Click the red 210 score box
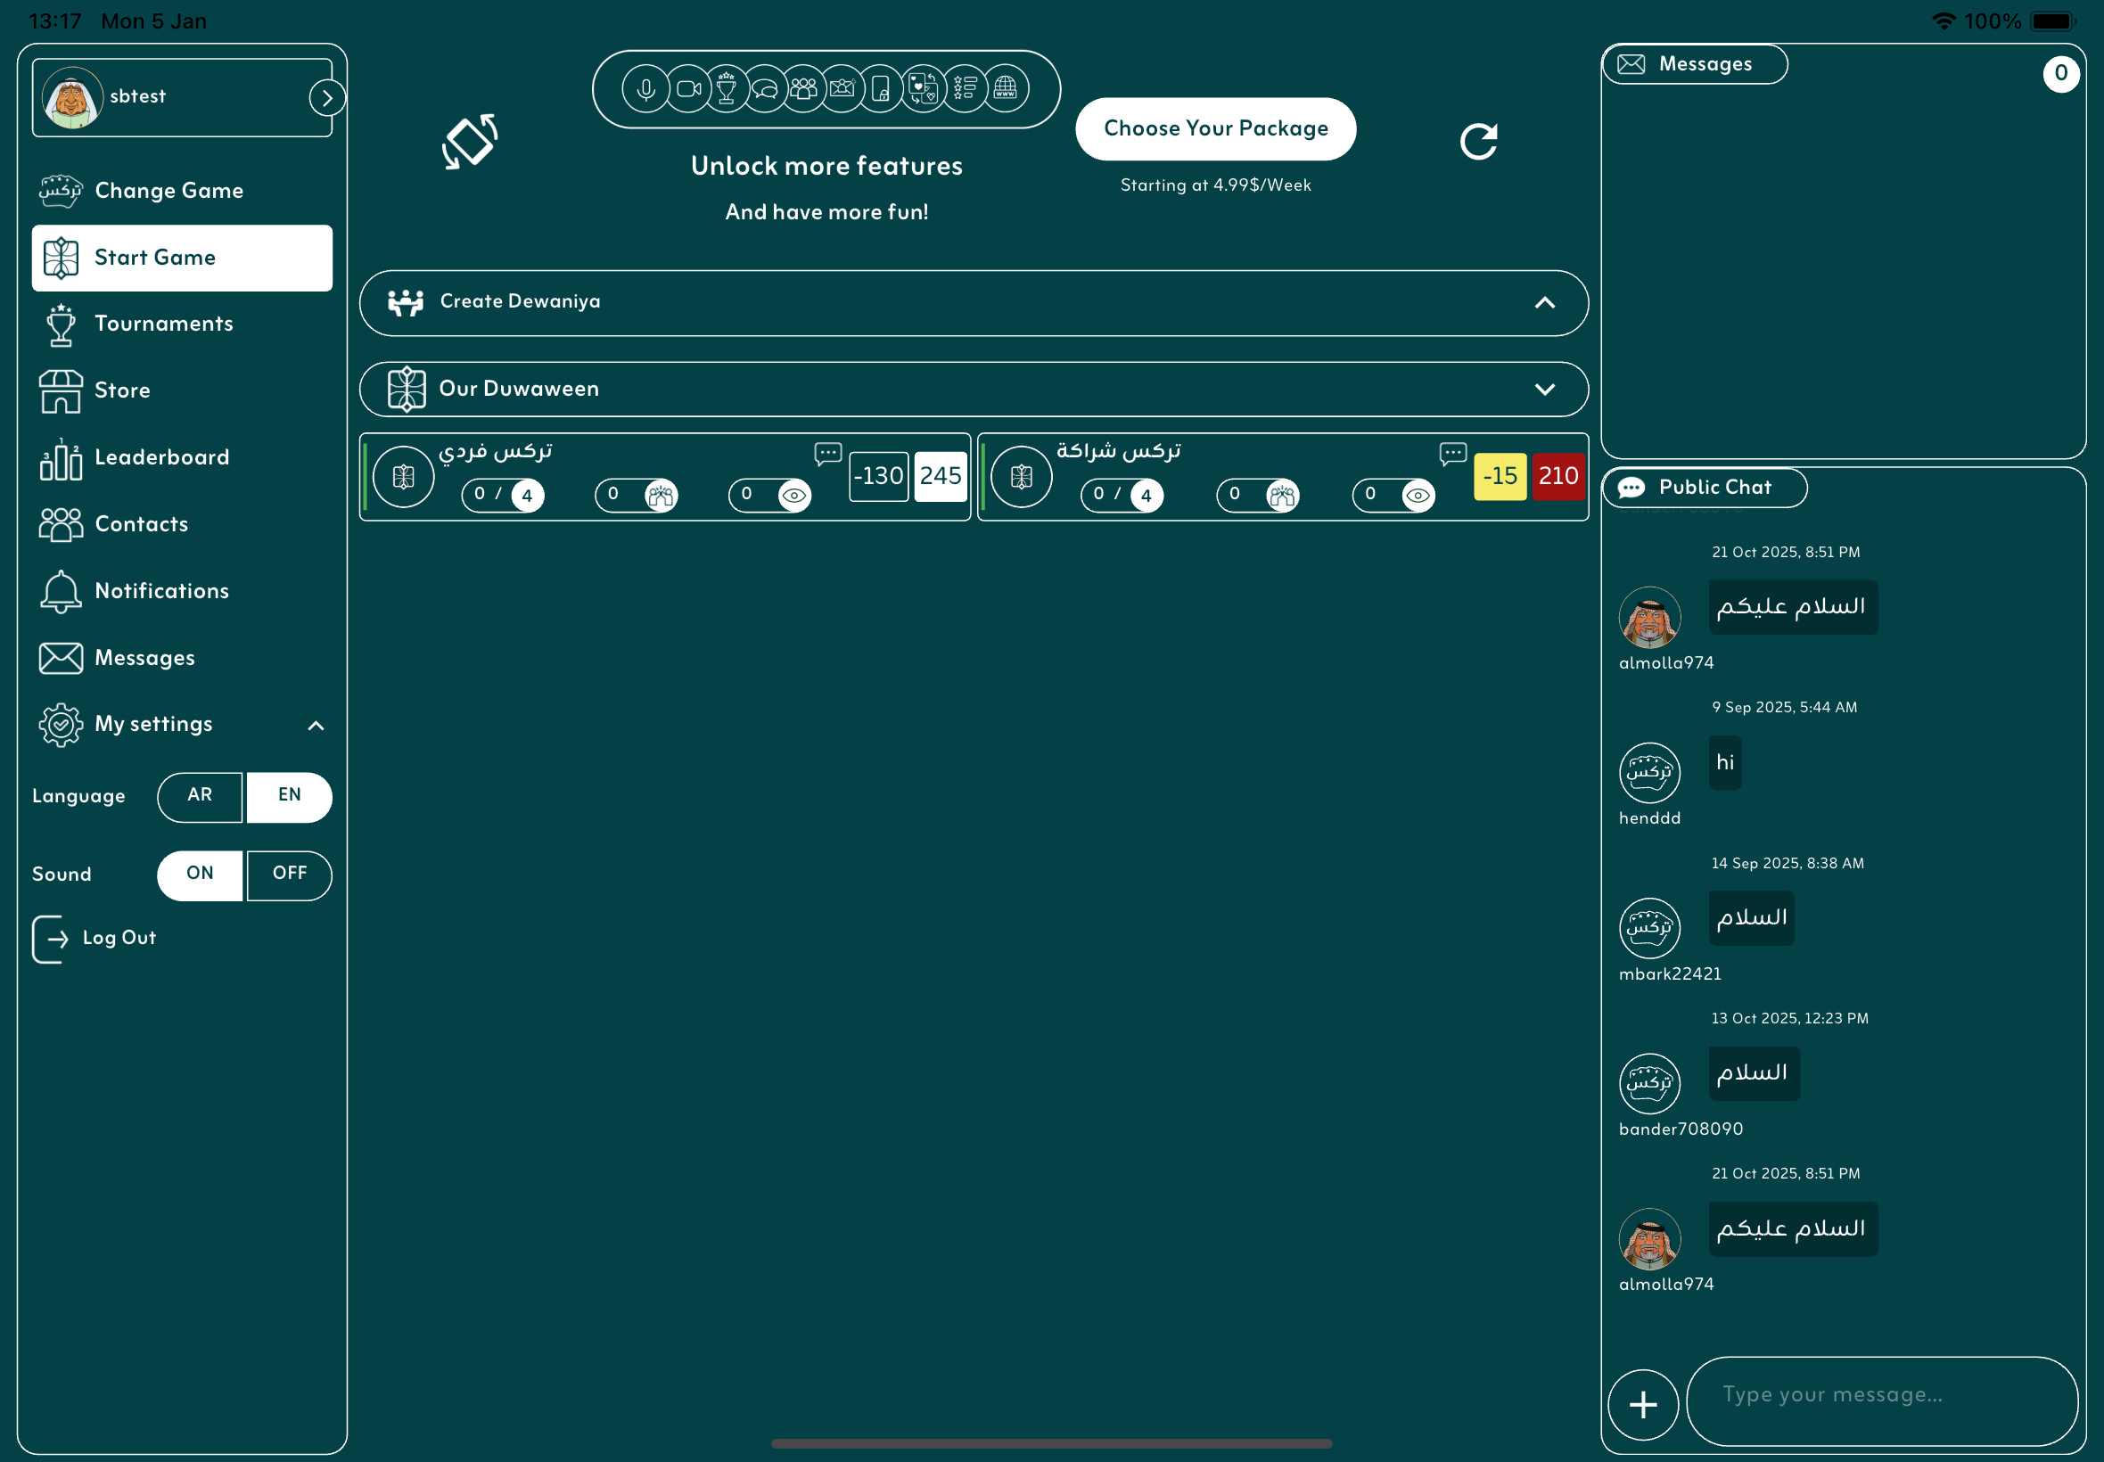The image size is (2104, 1462). click(1557, 476)
